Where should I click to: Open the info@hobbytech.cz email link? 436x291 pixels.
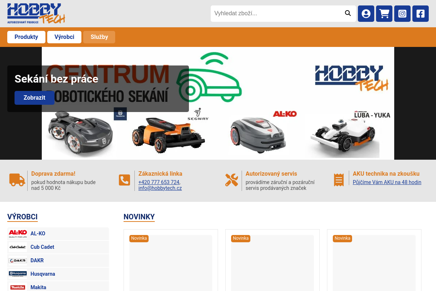[x=160, y=188]
